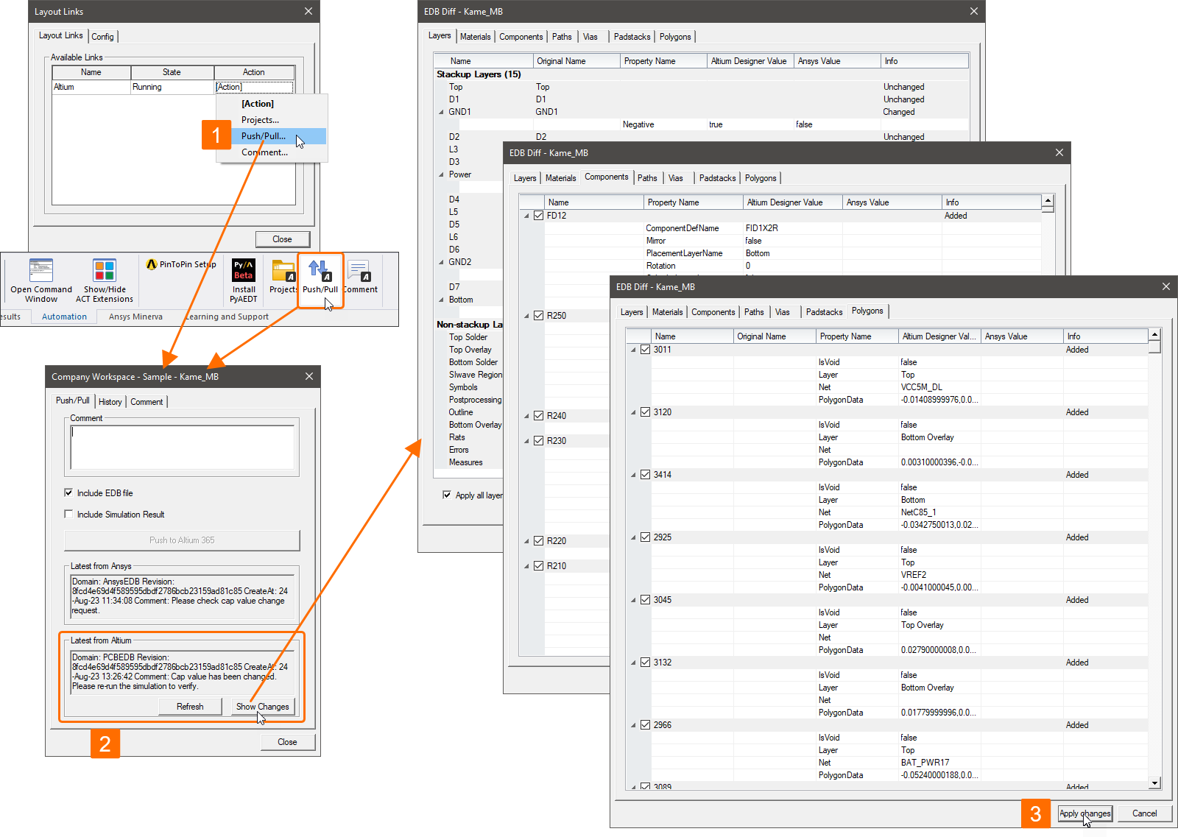This screenshot has height=837, width=1178.
Task: Click the State column header in Available Links
Action: pos(172,72)
